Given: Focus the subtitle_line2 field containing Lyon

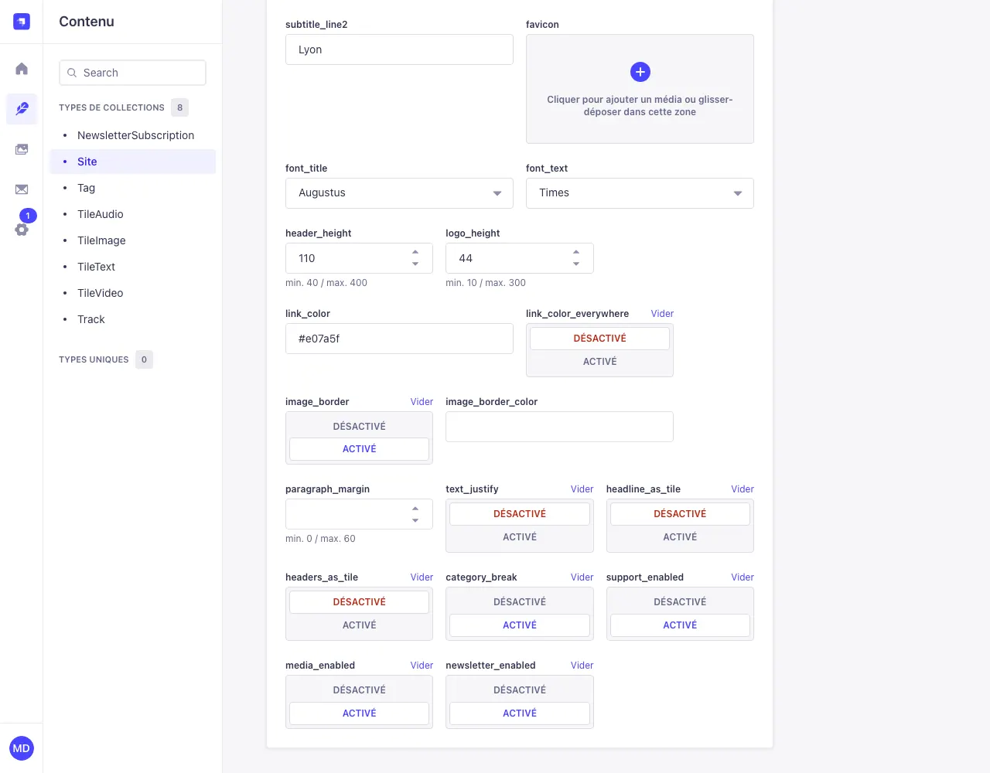Looking at the screenshot, I should (x=399, y=49).
